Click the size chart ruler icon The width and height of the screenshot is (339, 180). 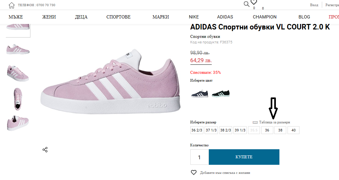click(x=255, y=122)
